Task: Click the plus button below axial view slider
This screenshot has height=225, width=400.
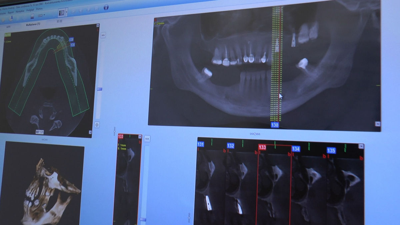Action: click(97, 125)
